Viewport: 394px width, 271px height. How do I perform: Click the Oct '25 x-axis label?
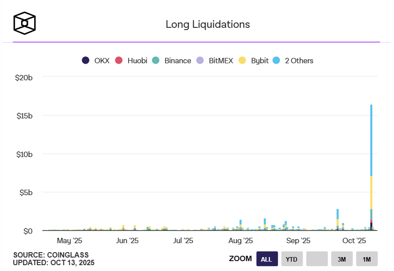point(355,241)
